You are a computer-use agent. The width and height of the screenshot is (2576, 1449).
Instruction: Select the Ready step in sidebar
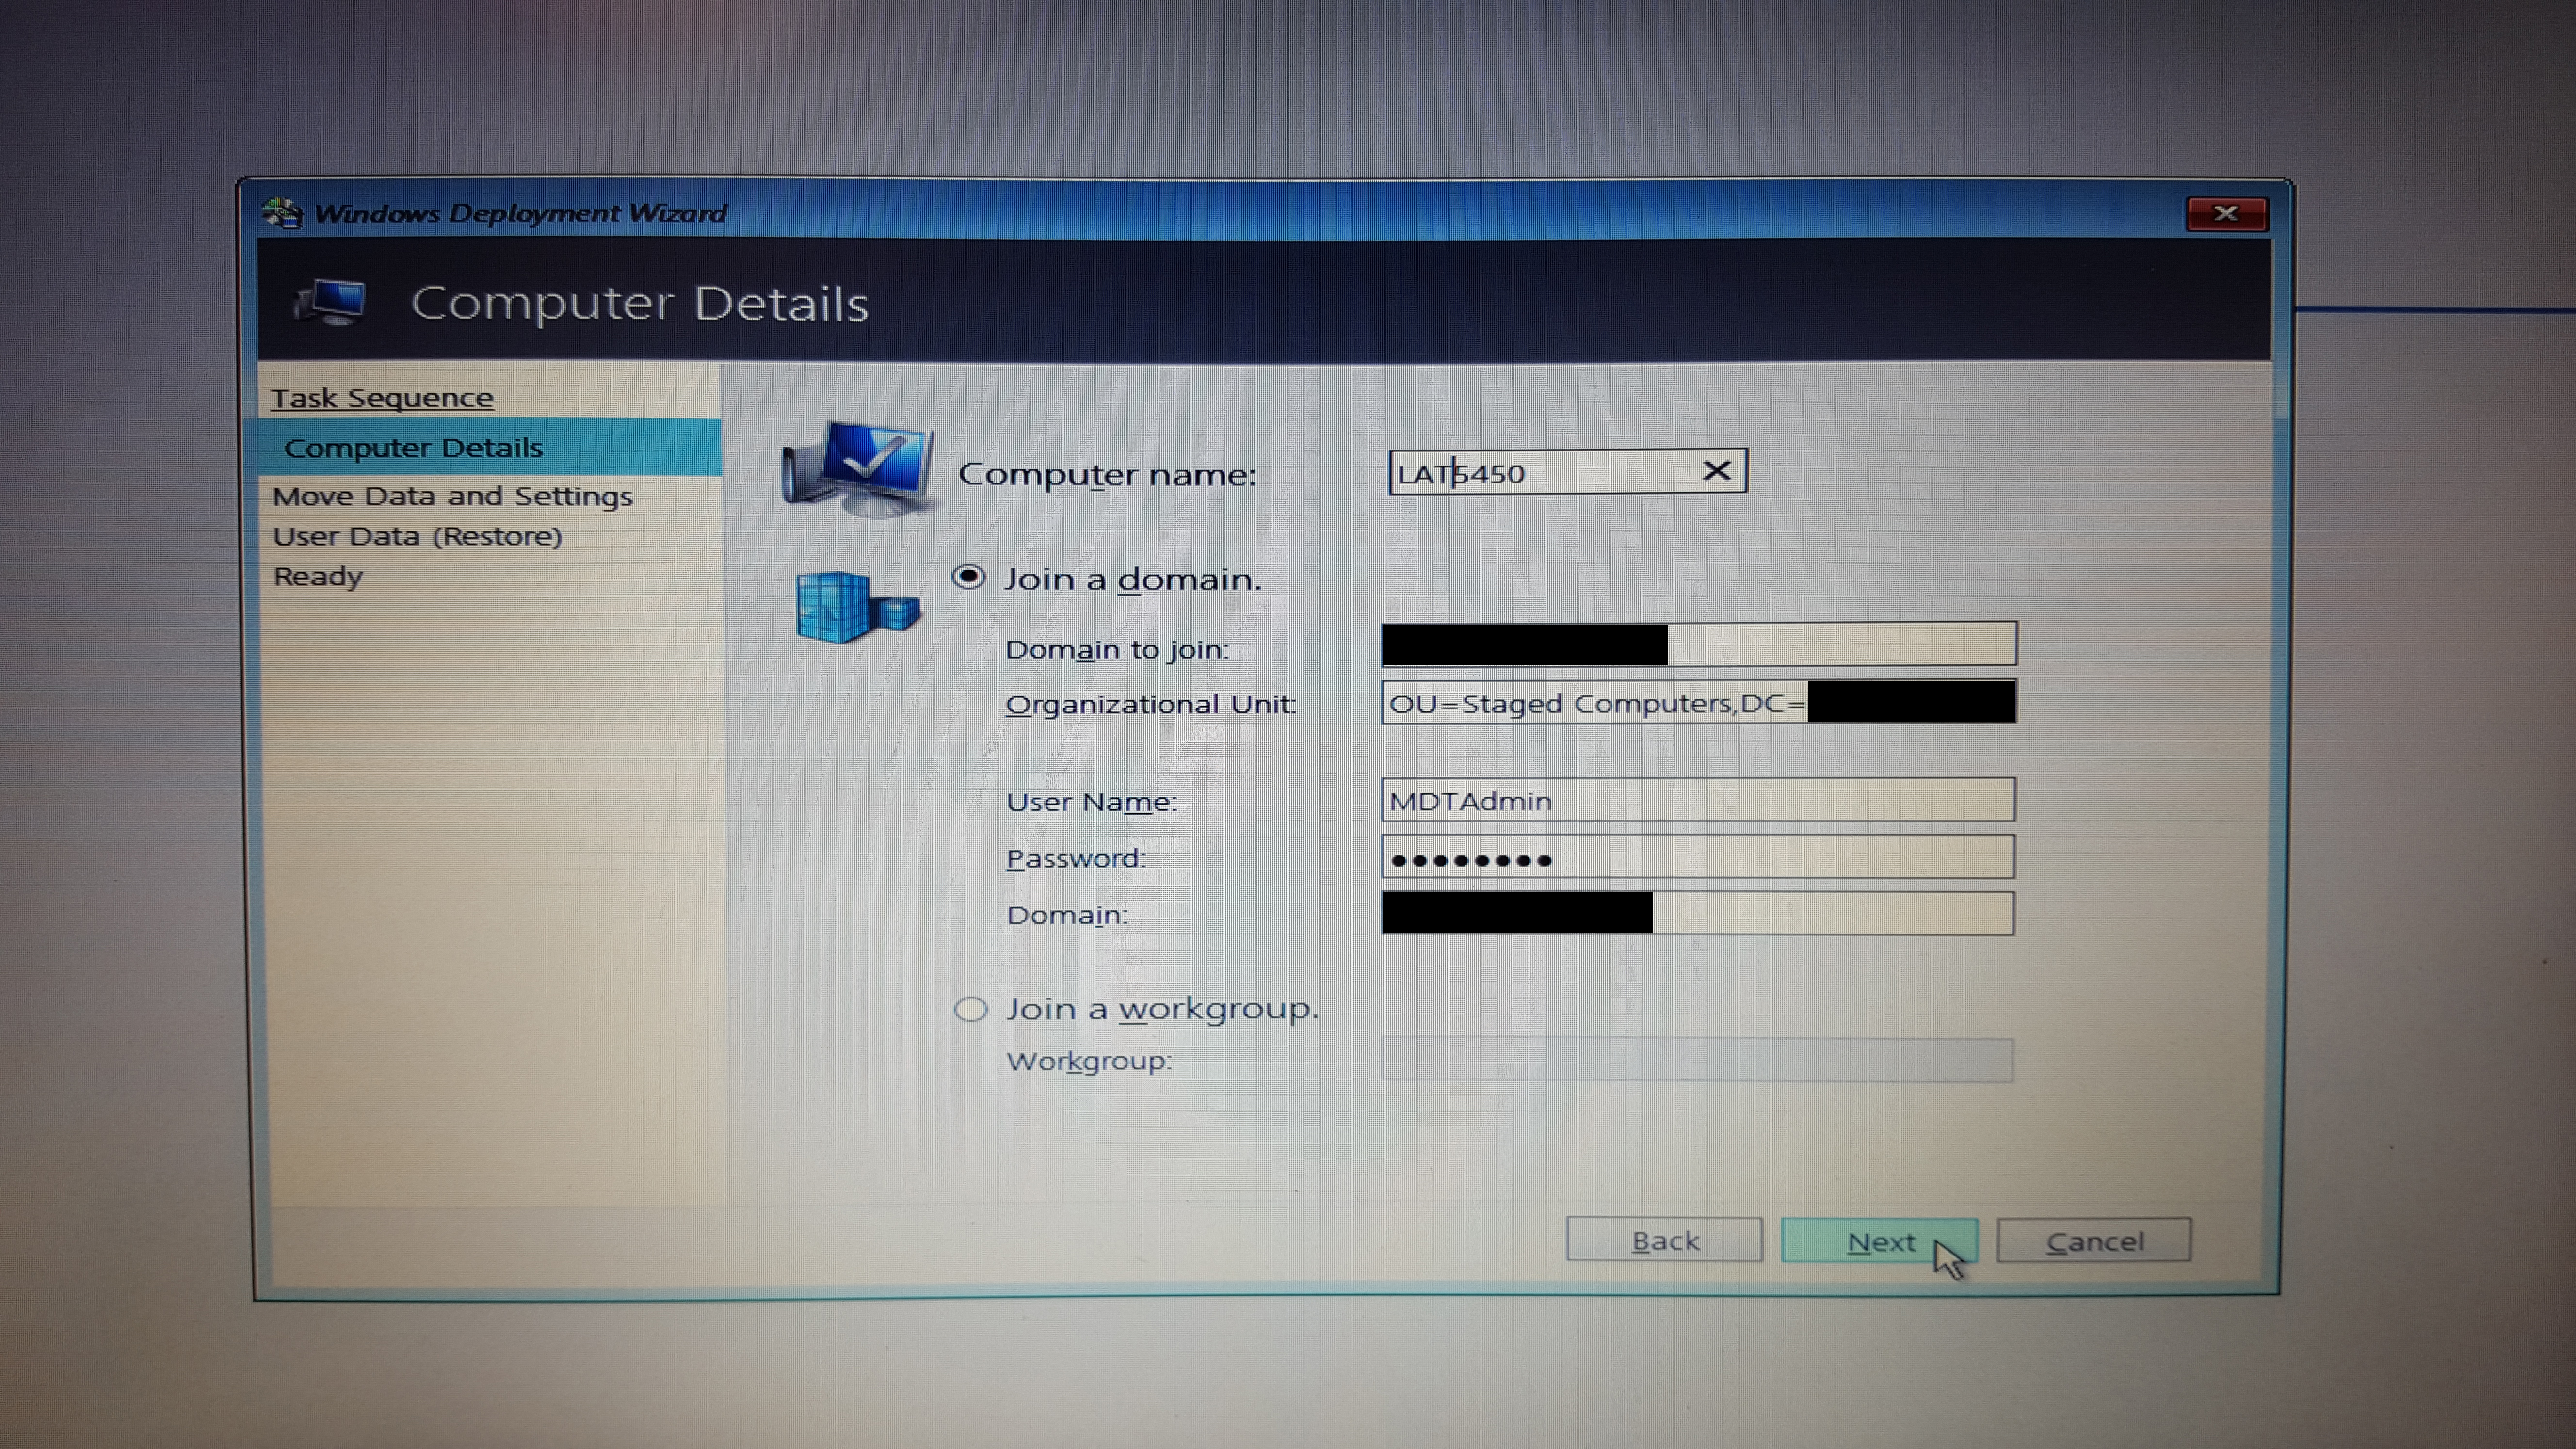[x=318, y=577]
